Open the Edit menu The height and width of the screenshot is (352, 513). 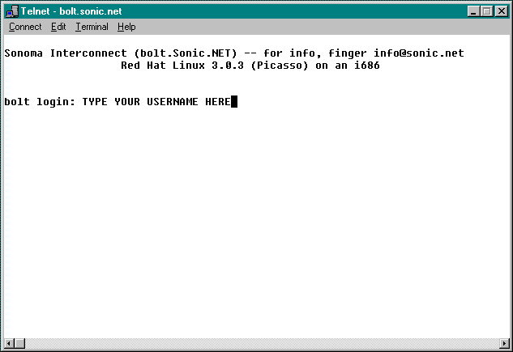pos(58,27)
